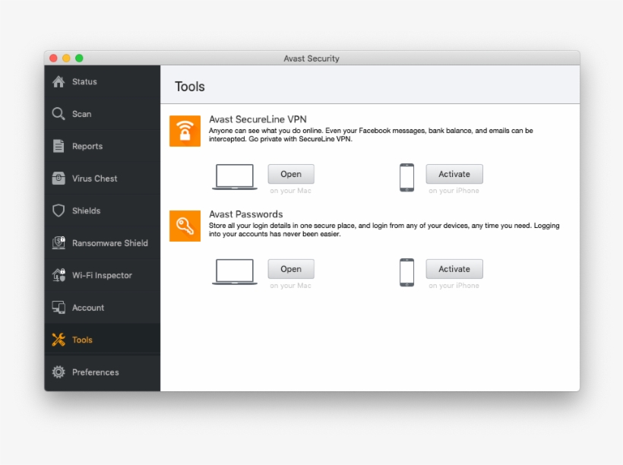
Task: Select the Tools tab heading
Action: tap(188, 86)
